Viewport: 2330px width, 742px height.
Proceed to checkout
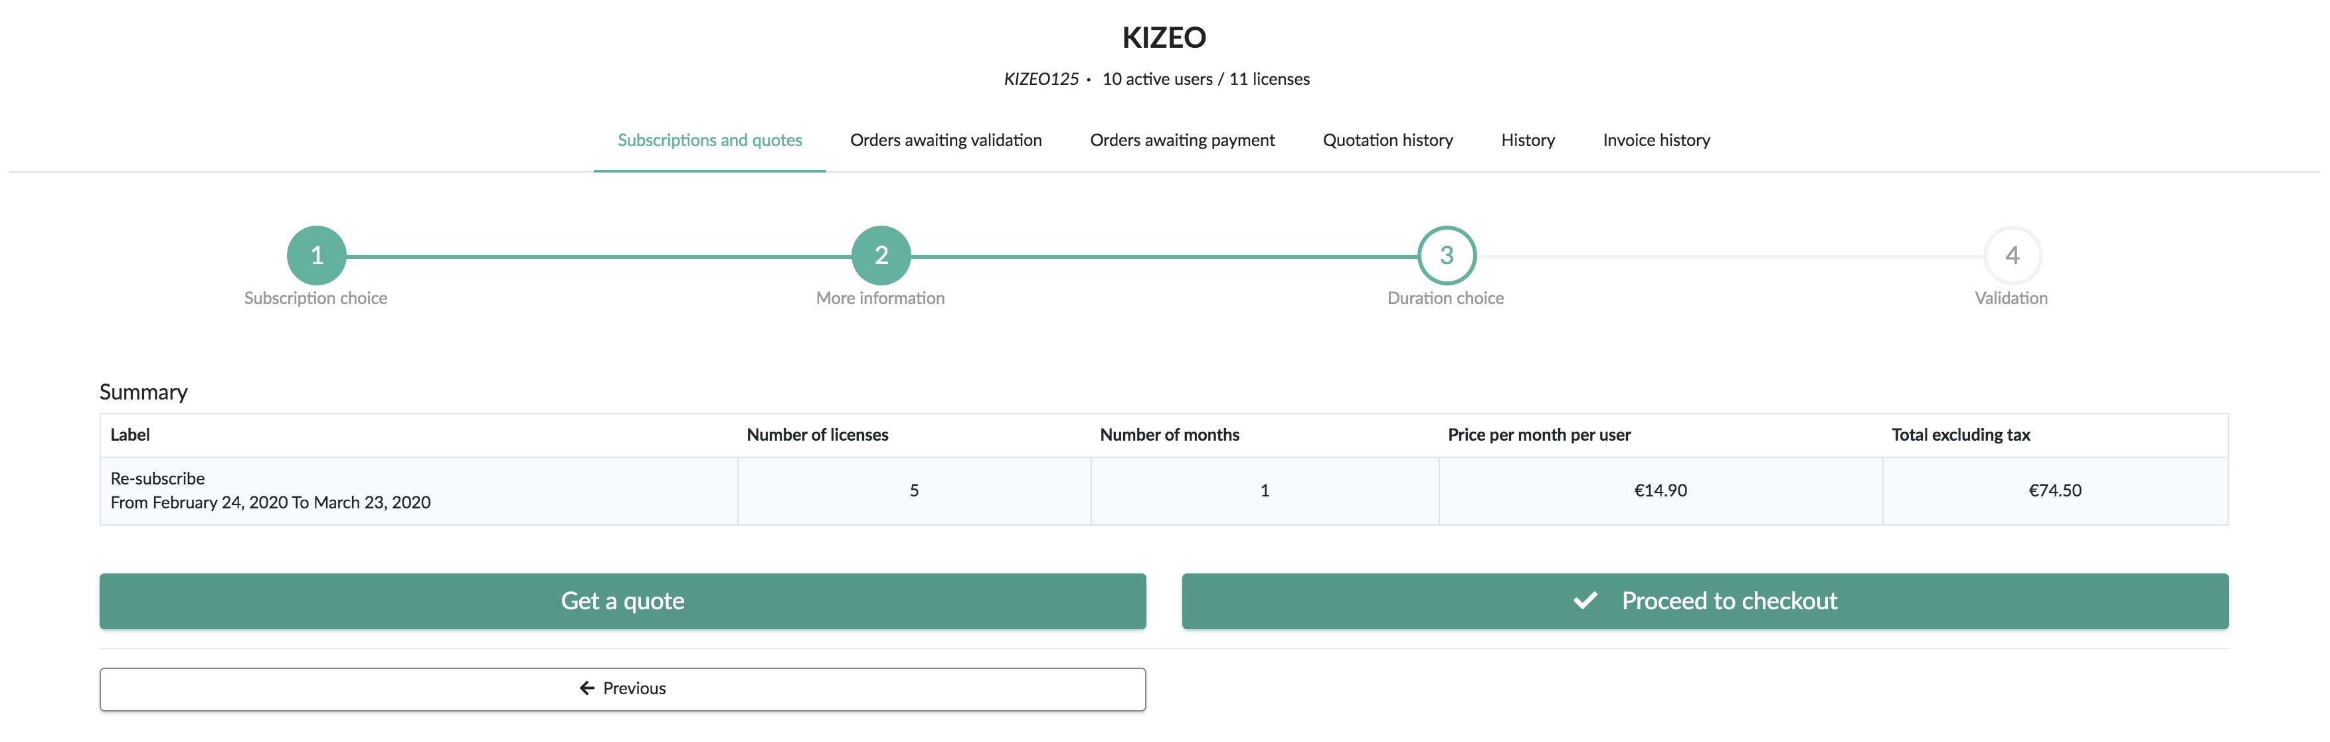click(x=1705, y=601)
